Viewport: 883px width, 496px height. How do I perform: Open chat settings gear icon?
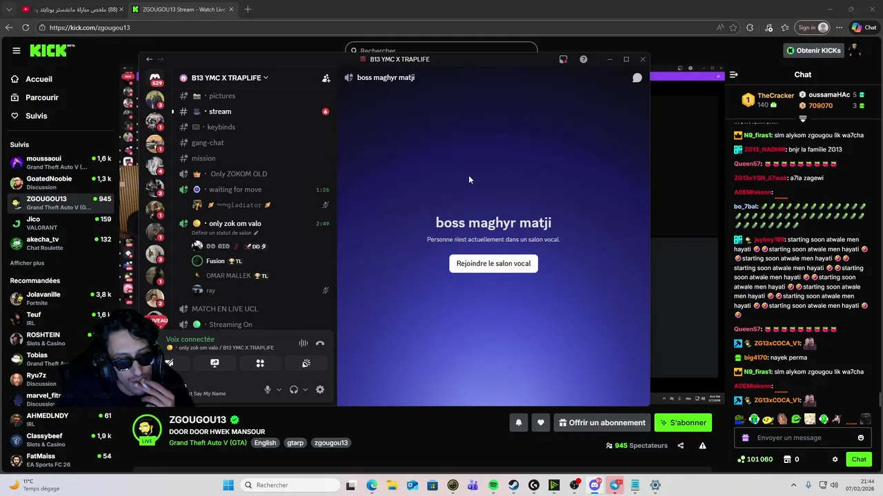[x=835, y=459]
